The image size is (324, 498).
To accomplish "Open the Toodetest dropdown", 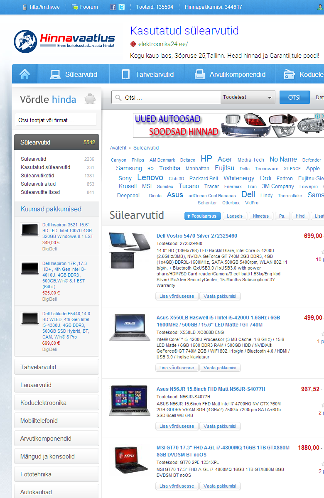I will click(x=248, y=97).
